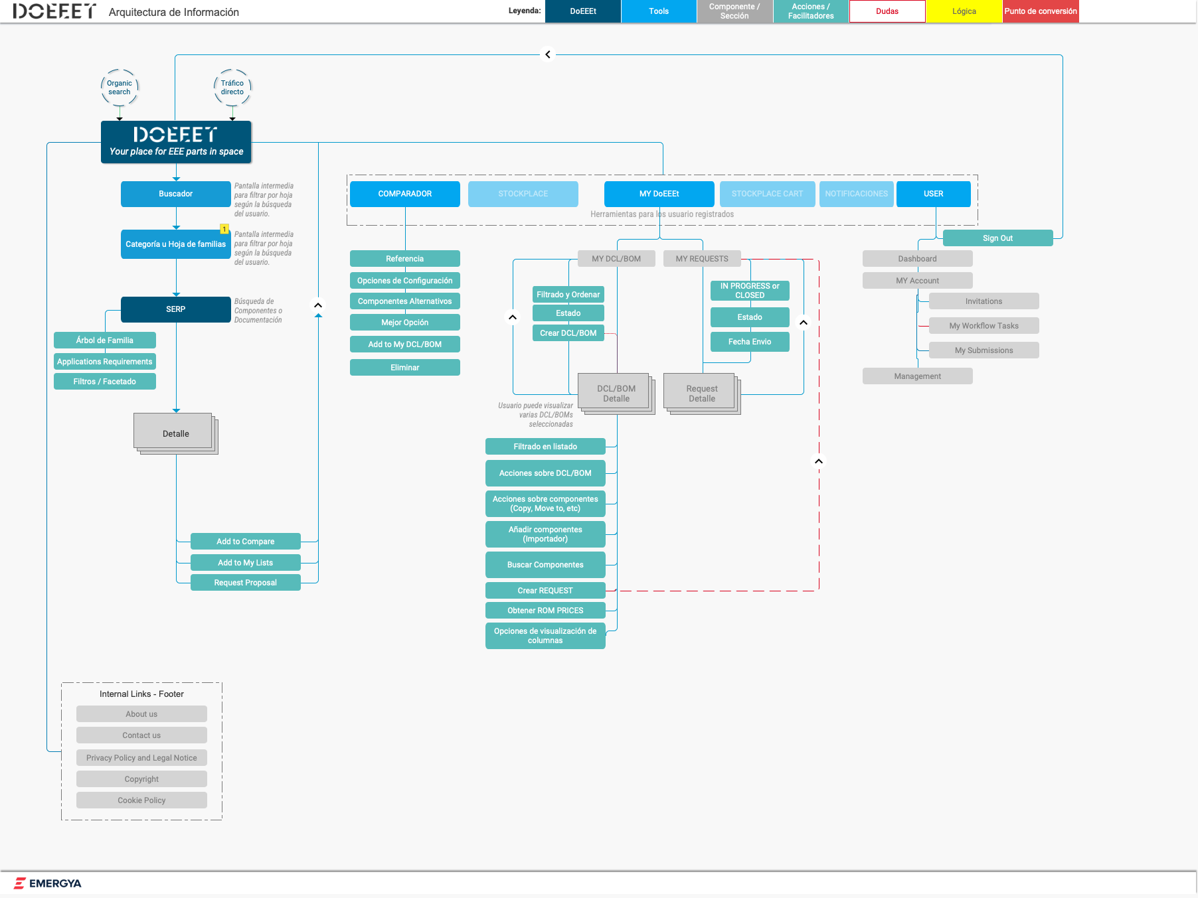Click the Crear REQUEST box
The image size is (1198, 898).
[545, 591]
